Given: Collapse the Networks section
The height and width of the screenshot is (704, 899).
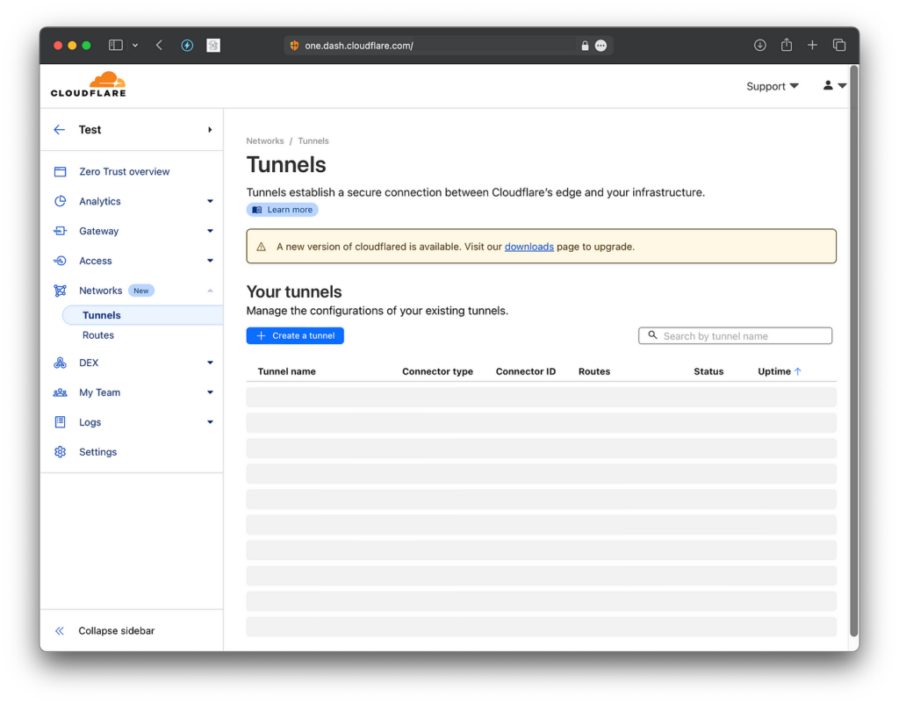Looking at the screenshot, I should tap(210, 291).
